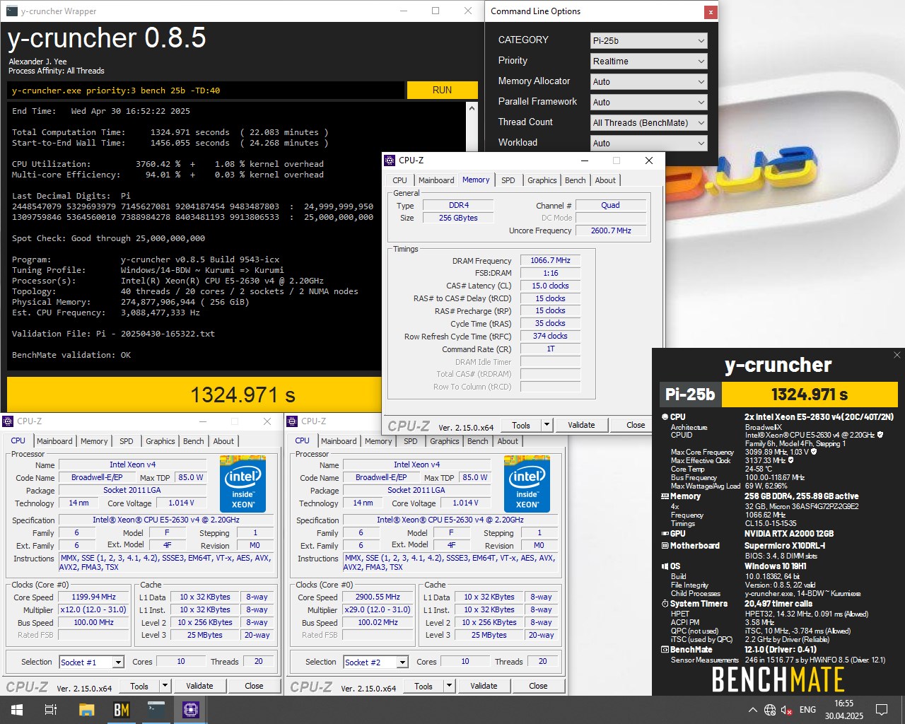This screenshot has width=905, height=724.
Task: Click the CPU section icon in BenchMate panel
Action: coord(665,417)
